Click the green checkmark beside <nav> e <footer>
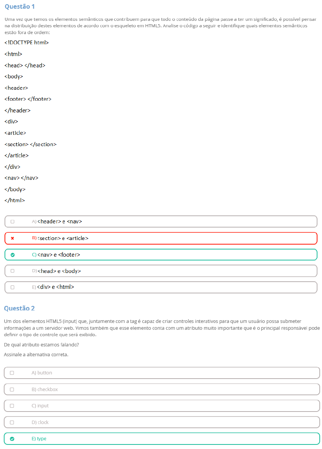Viewport: 322px width, 449px height. [x=12, y=255]
